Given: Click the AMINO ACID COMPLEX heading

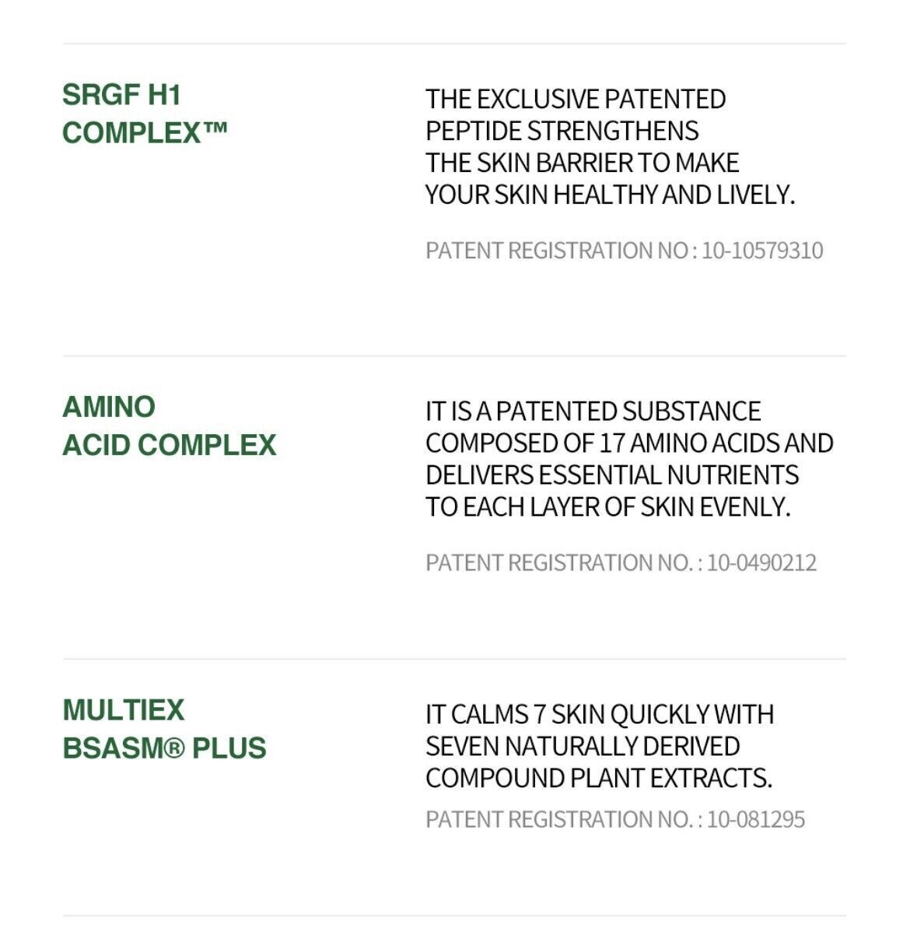Looking at the screenshot, I should [x=169, y=426].
